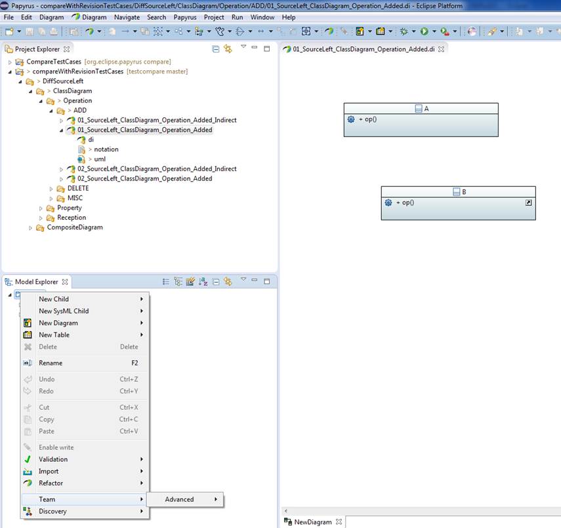
Task: Click the tree layout icon in Model Explorer
Action: (x=178, y=281)
